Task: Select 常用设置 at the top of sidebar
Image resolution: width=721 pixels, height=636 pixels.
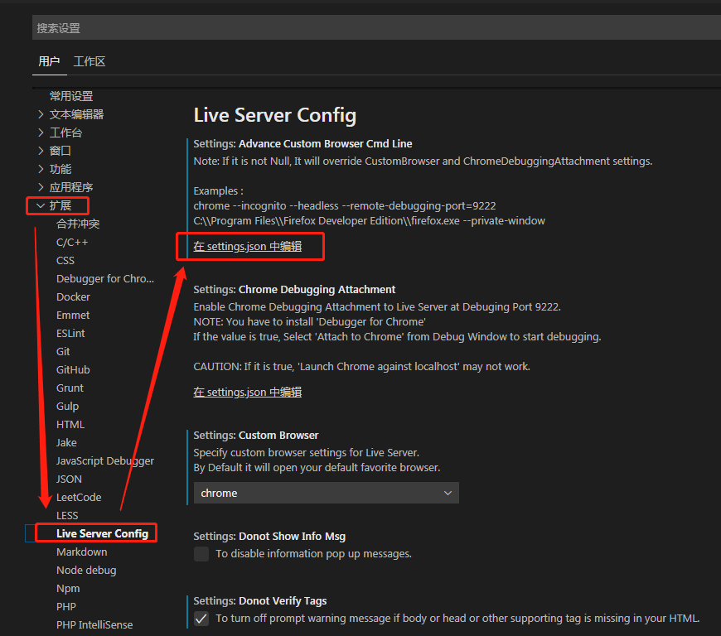Action: 70,95
